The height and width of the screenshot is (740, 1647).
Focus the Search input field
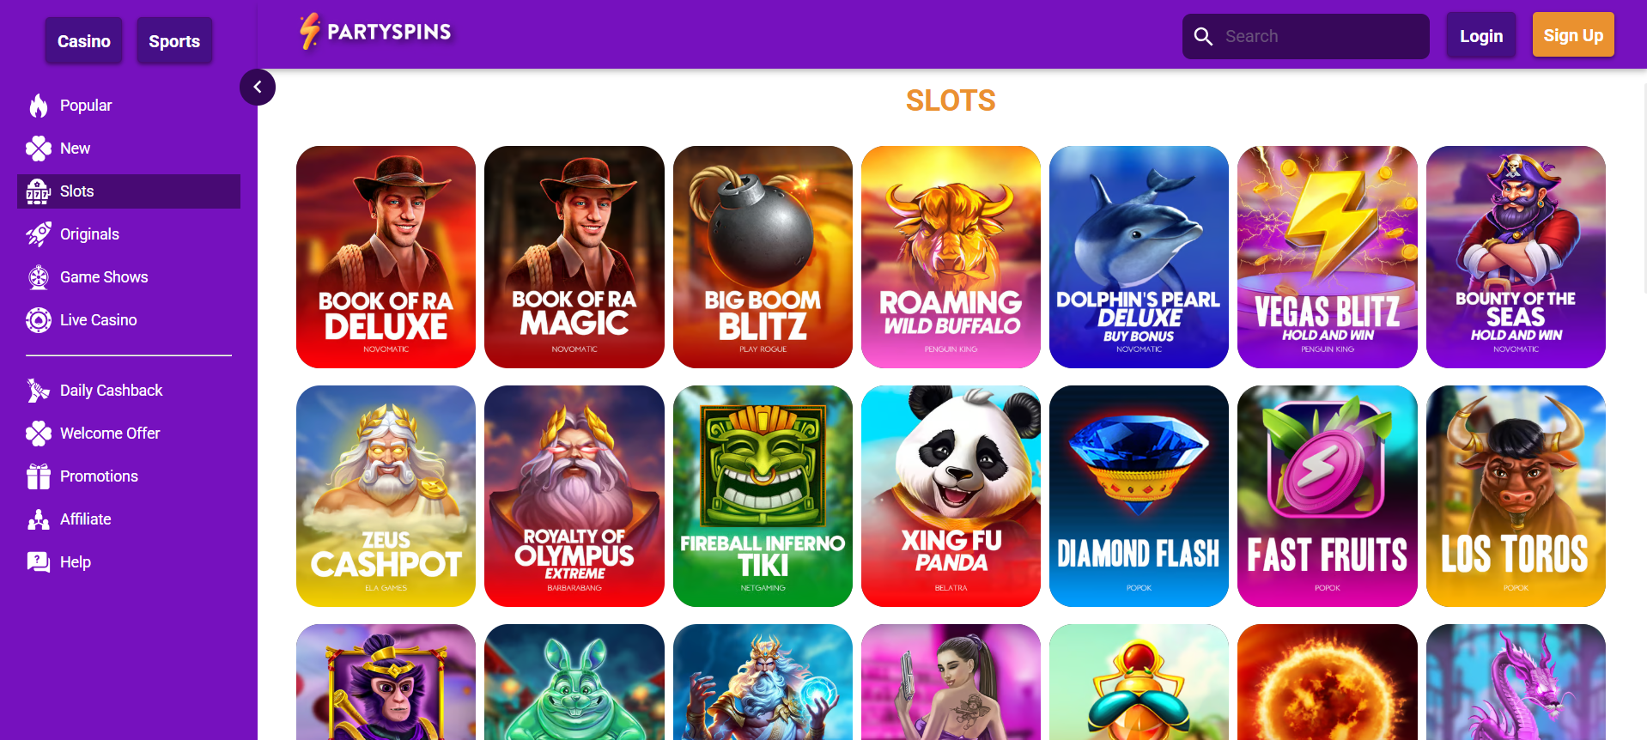(1306, 36)
